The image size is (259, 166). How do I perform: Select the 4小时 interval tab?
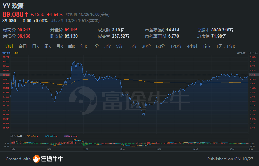(192, 46)
